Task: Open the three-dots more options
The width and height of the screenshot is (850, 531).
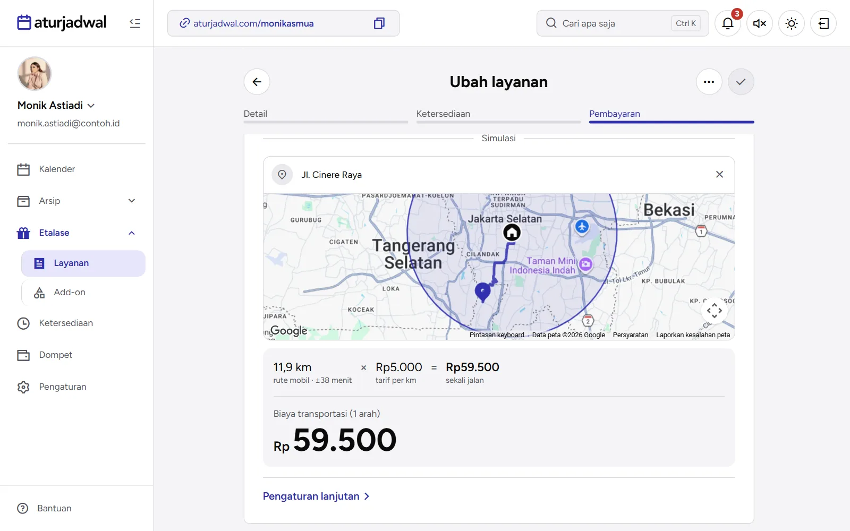Action: click(x=709, y=82)
